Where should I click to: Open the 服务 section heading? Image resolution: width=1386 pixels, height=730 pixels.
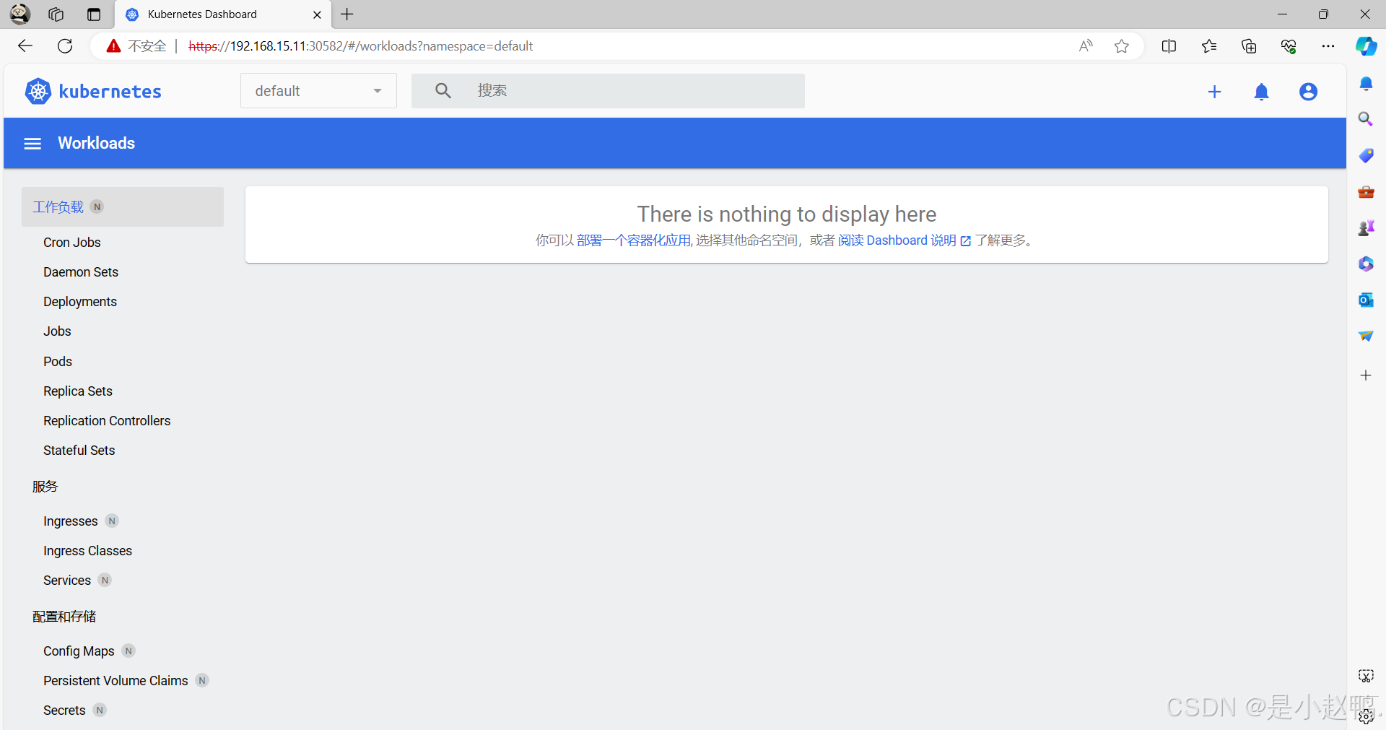pyautogui.click(x=45, y=487)
